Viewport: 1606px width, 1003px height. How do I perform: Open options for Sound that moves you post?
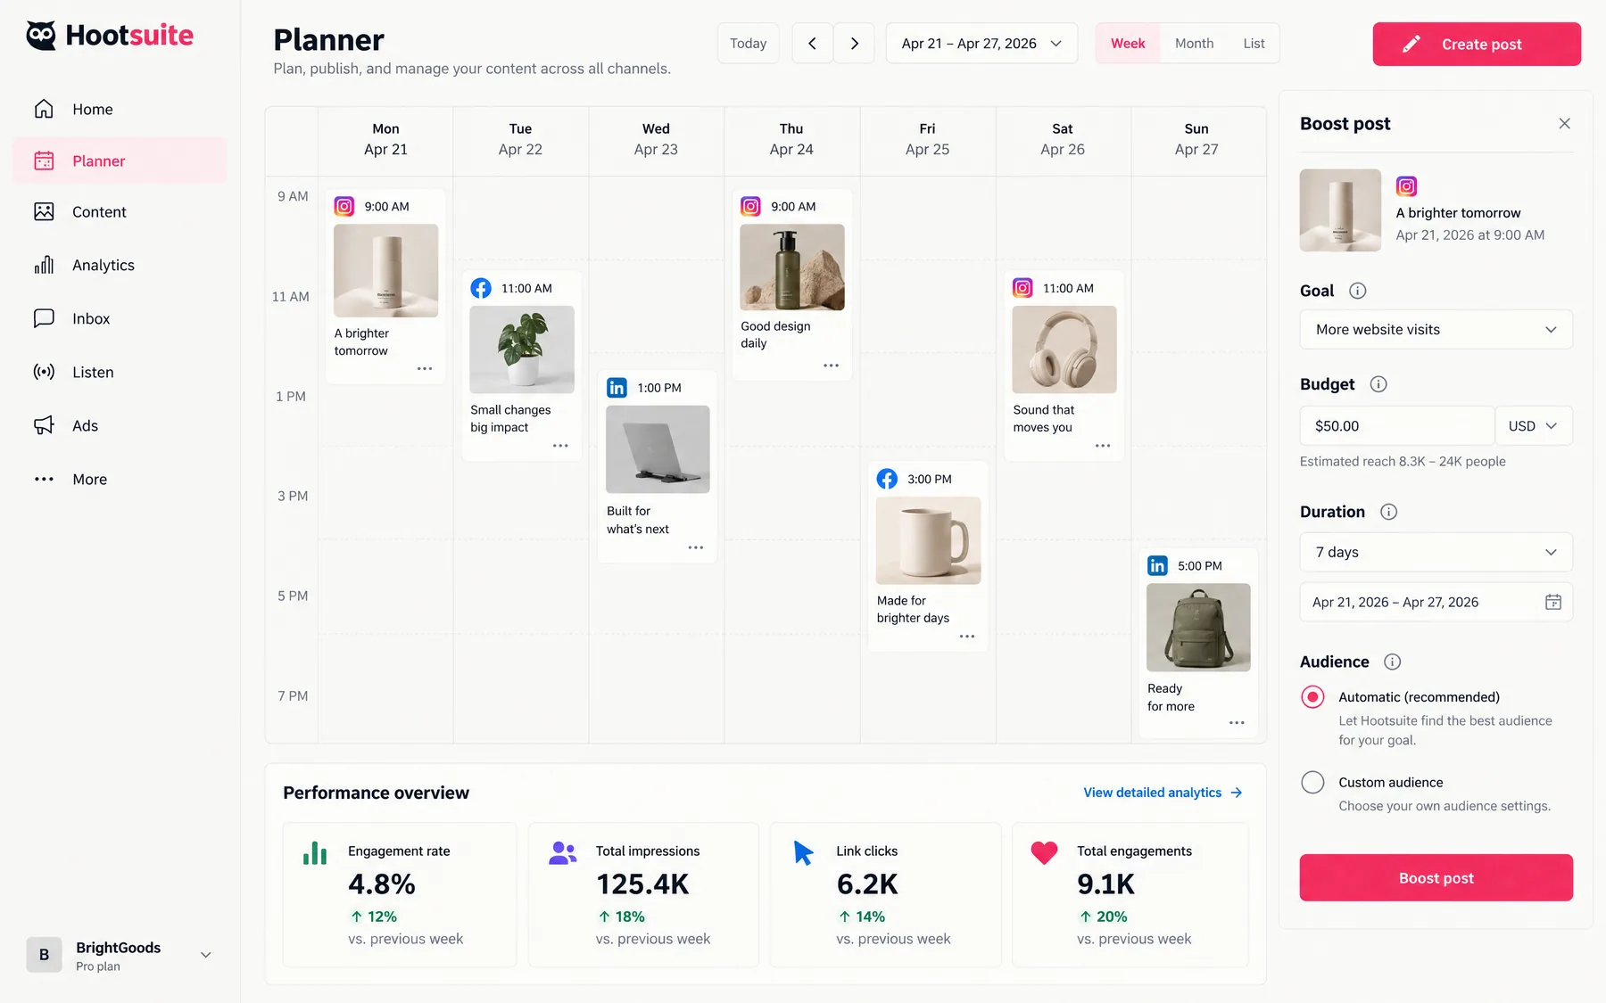(1103, 445)
